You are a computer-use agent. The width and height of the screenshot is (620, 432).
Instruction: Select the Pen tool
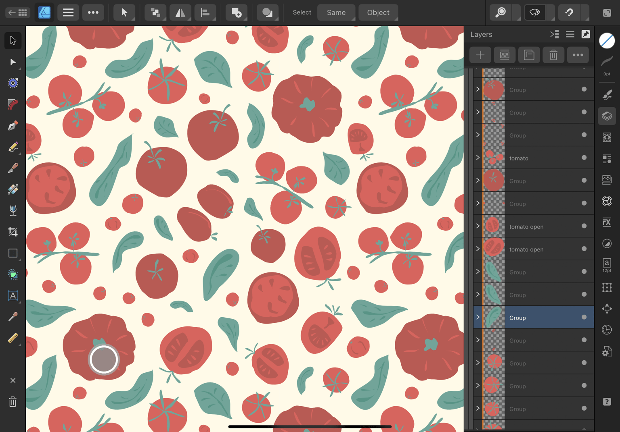(x=13, y=126)
